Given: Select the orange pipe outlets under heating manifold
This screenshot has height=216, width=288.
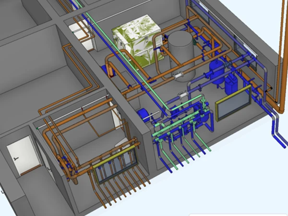Looking at the screenshot, I should (118, 192).
